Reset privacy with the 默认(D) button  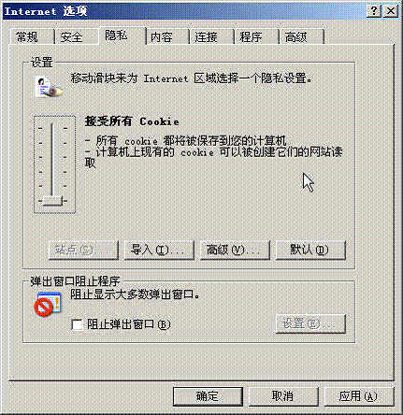[310, 250]
